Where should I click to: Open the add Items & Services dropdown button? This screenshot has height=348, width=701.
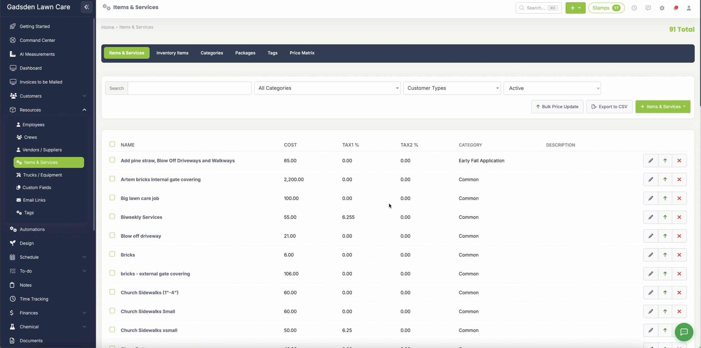(x=663, y=107)
